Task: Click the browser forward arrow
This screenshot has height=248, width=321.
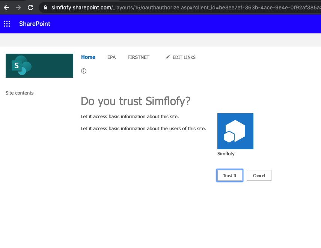Action: 18,7
